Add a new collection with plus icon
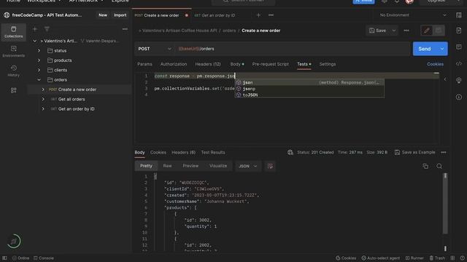 [x=35, y=29]
